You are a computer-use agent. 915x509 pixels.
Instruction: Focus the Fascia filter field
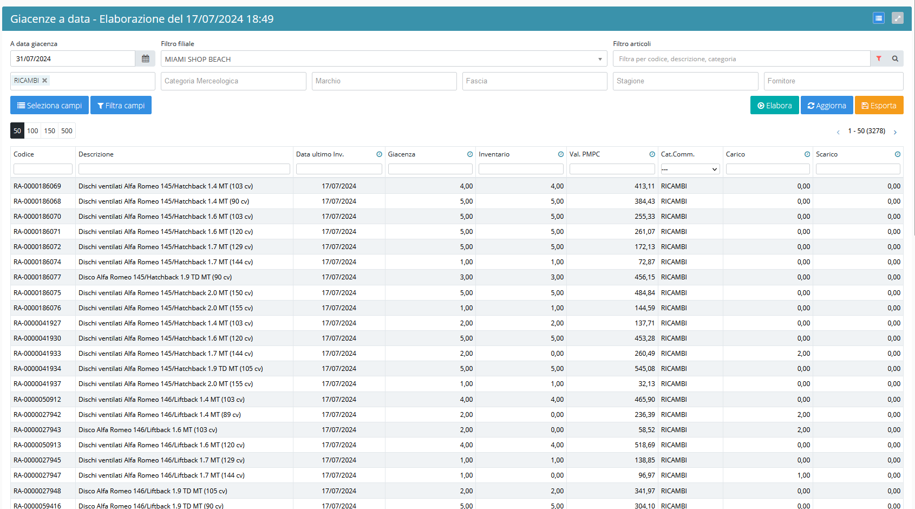pos(534,81)
